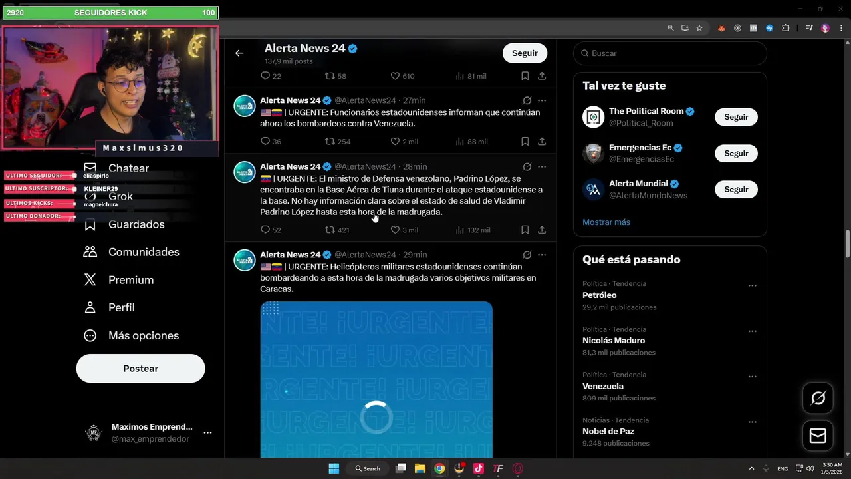Open more options for Venezuela trend
The image size is (851, 479).
(x=752, y=377)
